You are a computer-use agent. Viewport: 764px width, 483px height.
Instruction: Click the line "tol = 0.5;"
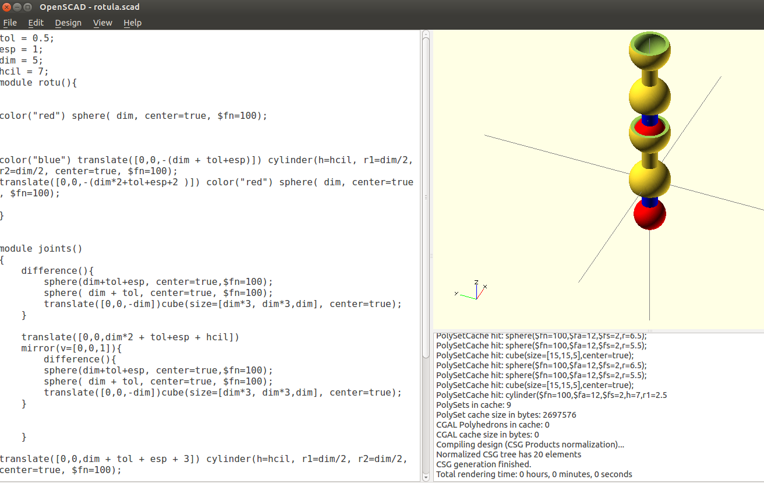[27, 38]
